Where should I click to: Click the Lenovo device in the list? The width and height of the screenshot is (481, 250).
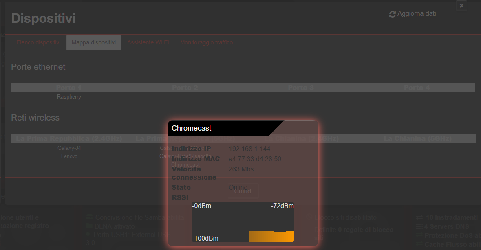(69, 156)
